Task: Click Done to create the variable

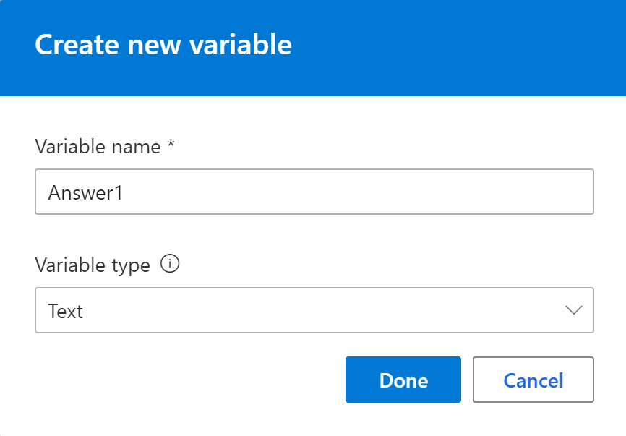Action: [x=403, y=380]
